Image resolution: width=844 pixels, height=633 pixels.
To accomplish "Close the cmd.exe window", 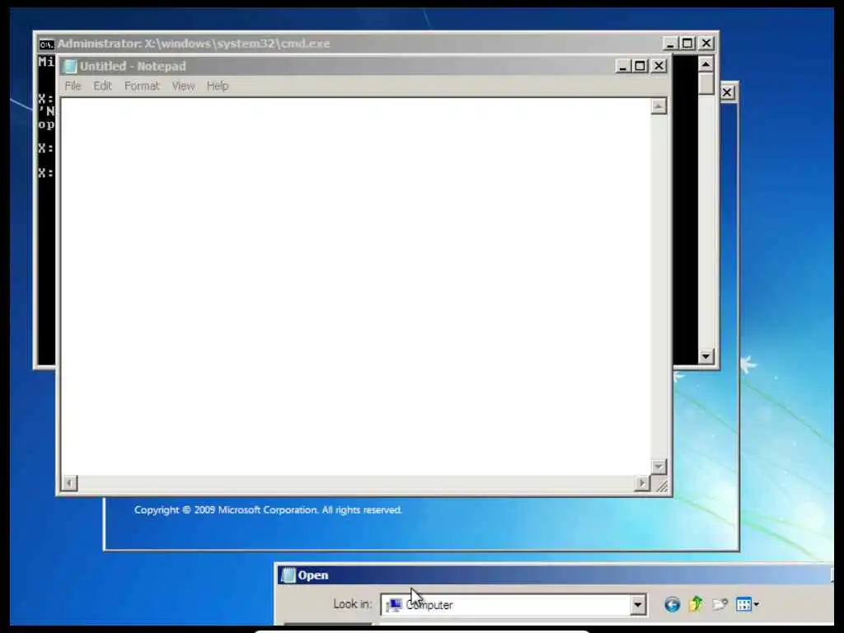I will [x=706, y=44].
